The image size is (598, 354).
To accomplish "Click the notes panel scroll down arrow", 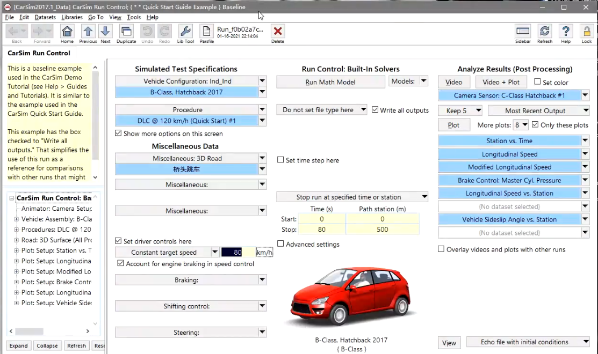I will click(x=95, y=177).
